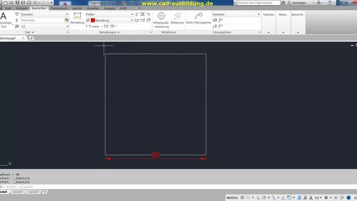357x201 pixels.
Task: Expand the Tabellen panel
Action: [269, 32]
